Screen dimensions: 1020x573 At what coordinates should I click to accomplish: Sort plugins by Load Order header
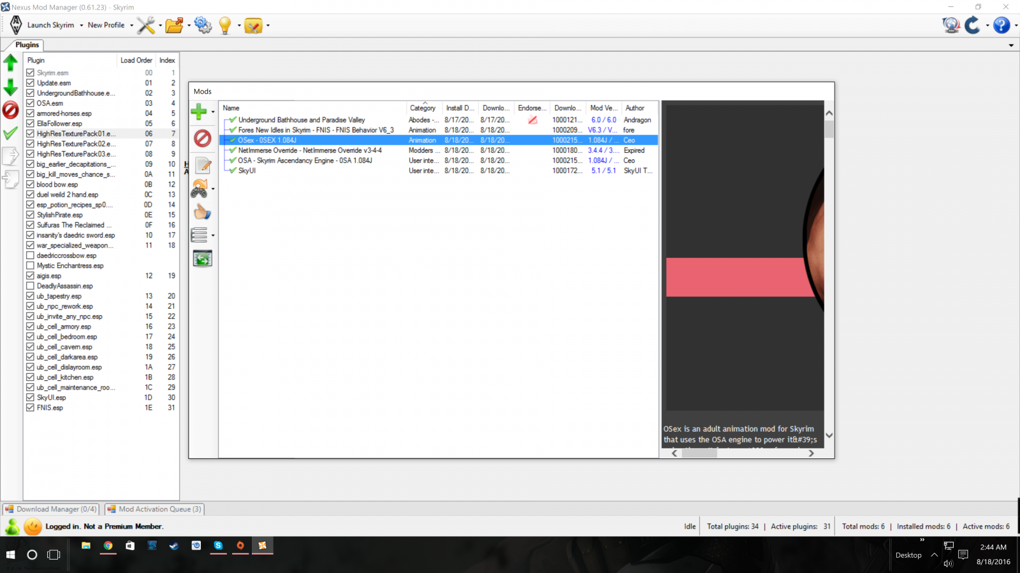pos(136,60)
